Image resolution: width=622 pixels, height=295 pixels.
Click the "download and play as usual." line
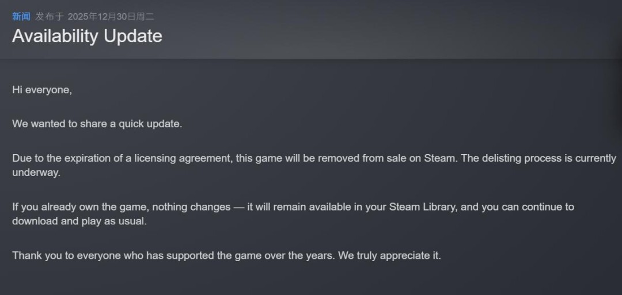pos(79,221)
